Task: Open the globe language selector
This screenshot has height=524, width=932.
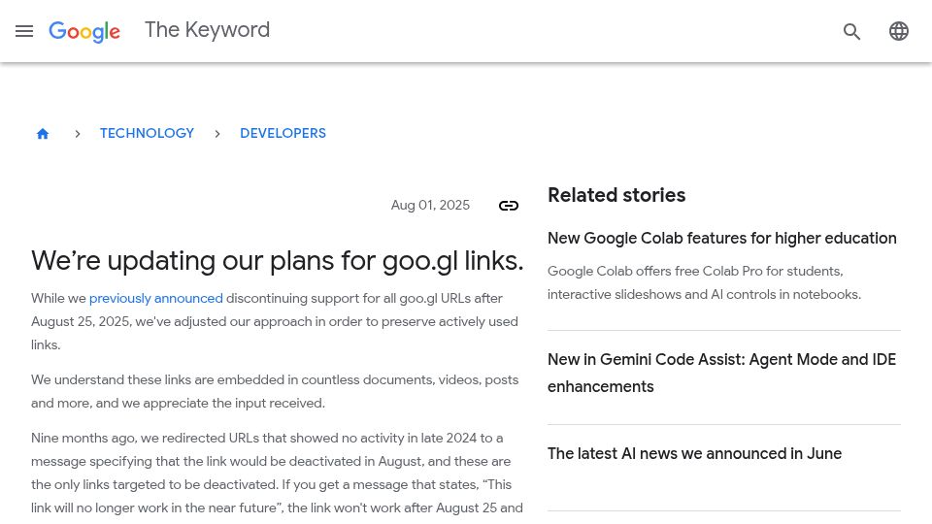Action: click(899, 31)
